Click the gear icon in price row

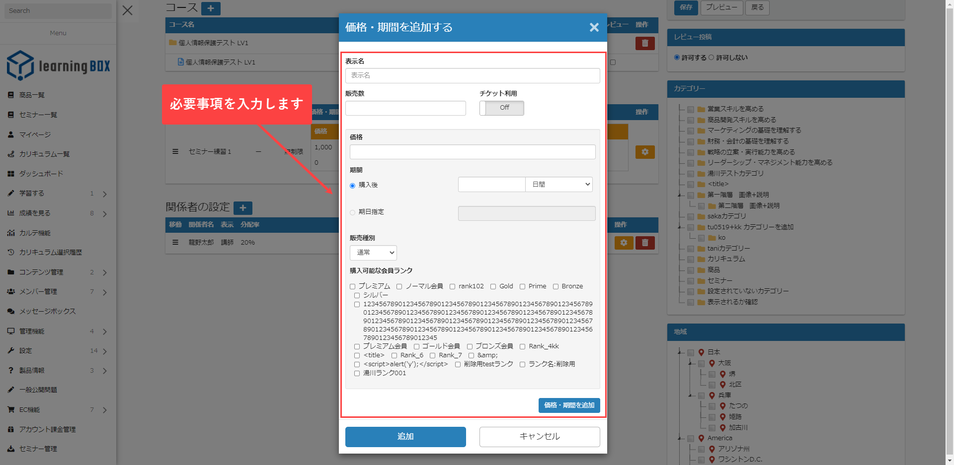(644, 152)
